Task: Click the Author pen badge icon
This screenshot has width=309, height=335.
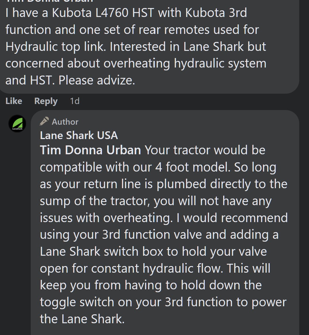Action: pyautogui.click(x=44, y=121)
